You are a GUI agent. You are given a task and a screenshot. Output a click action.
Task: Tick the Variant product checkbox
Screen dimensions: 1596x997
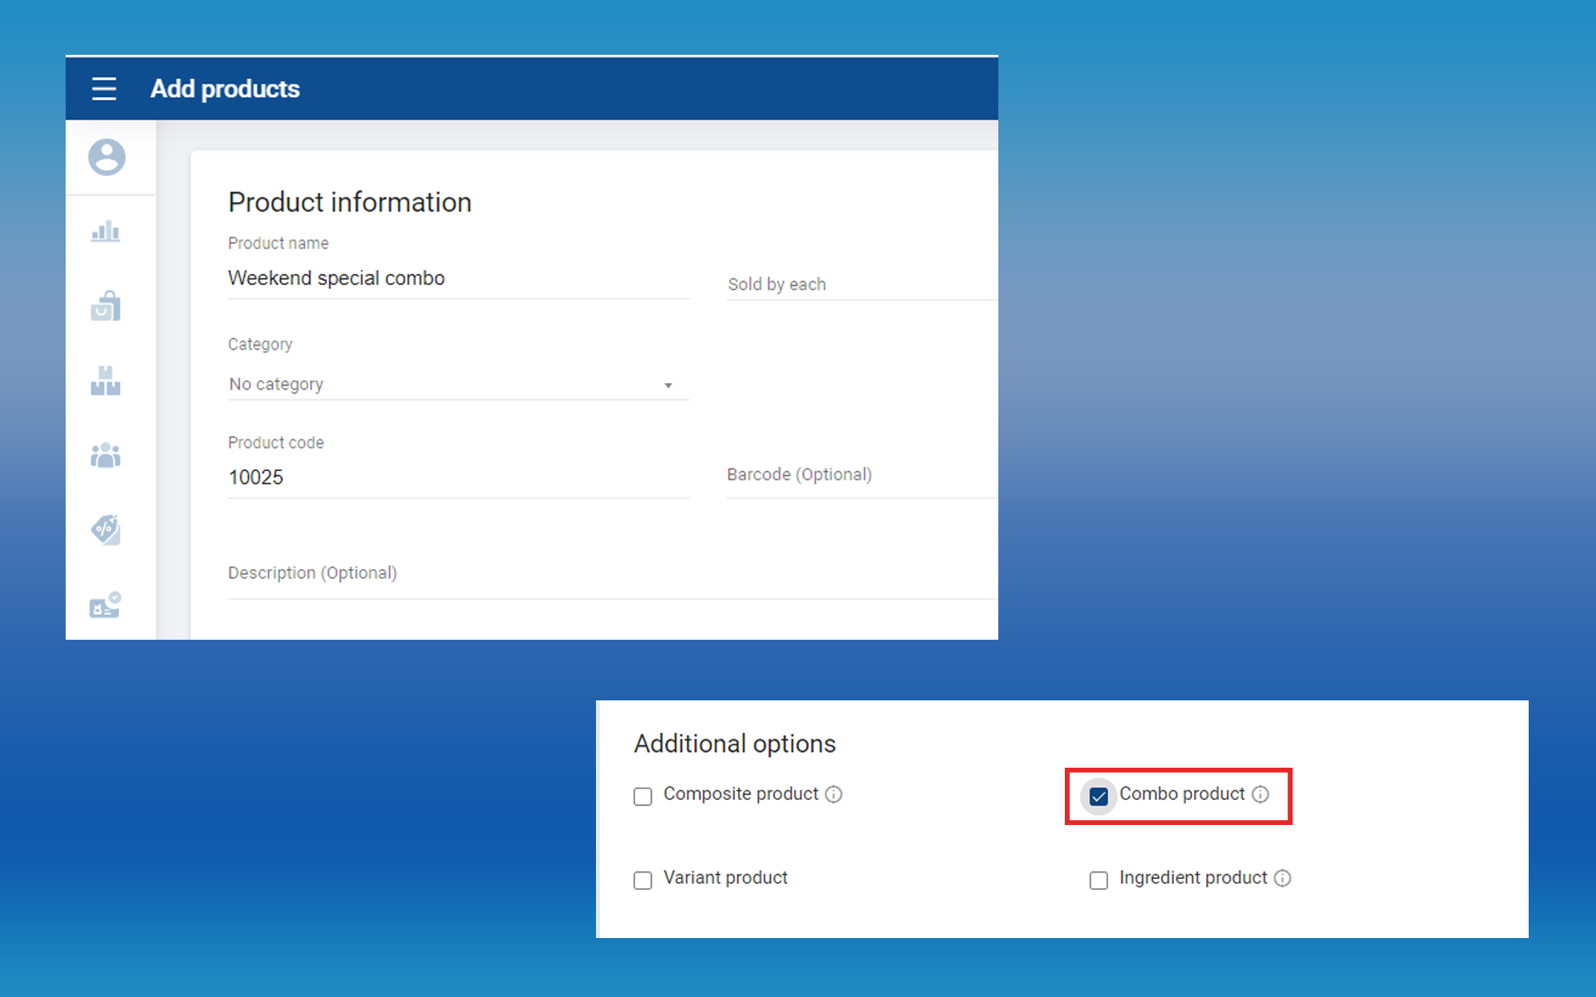[643, 880]
